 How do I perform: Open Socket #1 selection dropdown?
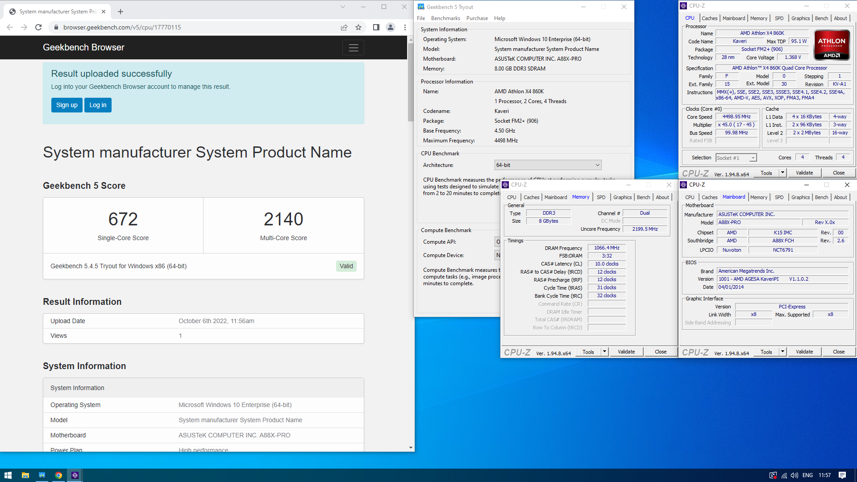coord(736,158)
